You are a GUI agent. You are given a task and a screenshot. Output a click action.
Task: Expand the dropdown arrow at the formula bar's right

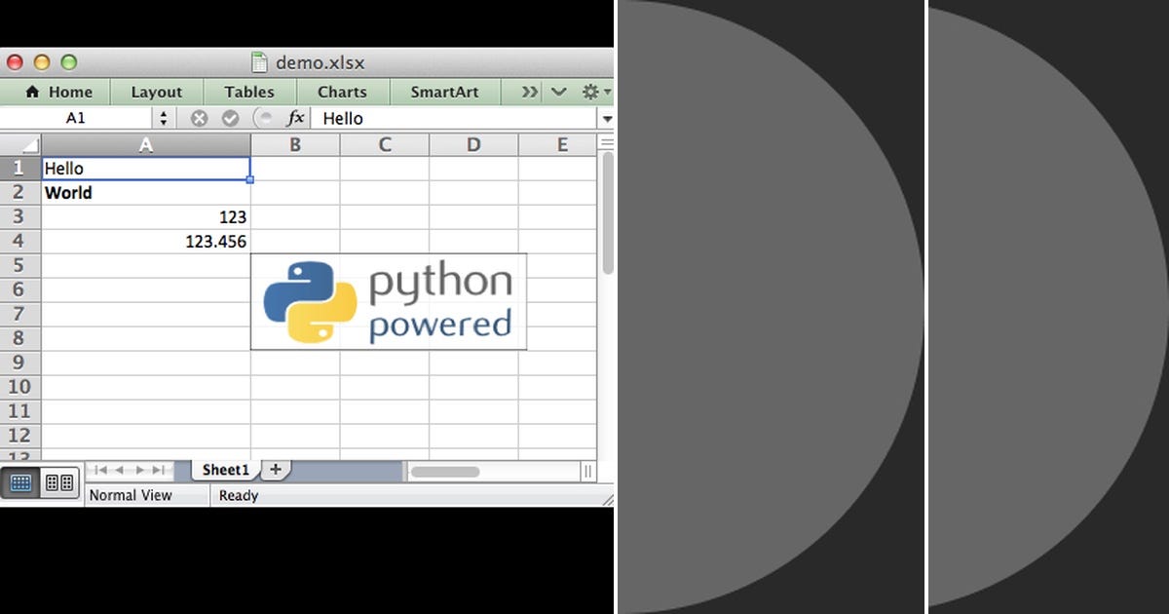point(606,118)
